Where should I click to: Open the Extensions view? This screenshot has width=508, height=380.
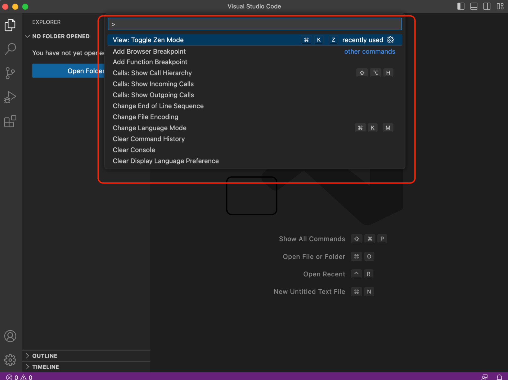(x=10, y=121)
